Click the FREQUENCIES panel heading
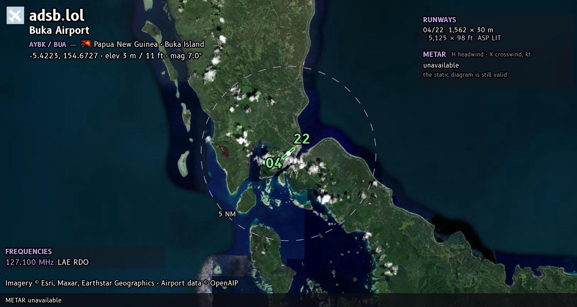 click(28, 252)
